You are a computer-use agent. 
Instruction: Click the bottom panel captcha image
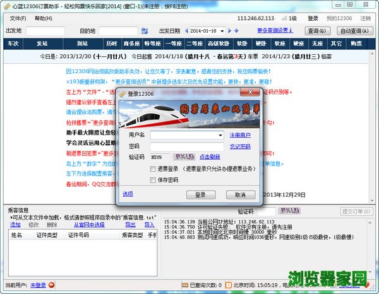[x=290, y=211]
